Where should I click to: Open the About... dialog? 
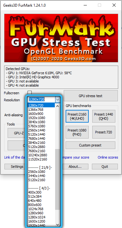coord(75,167)
